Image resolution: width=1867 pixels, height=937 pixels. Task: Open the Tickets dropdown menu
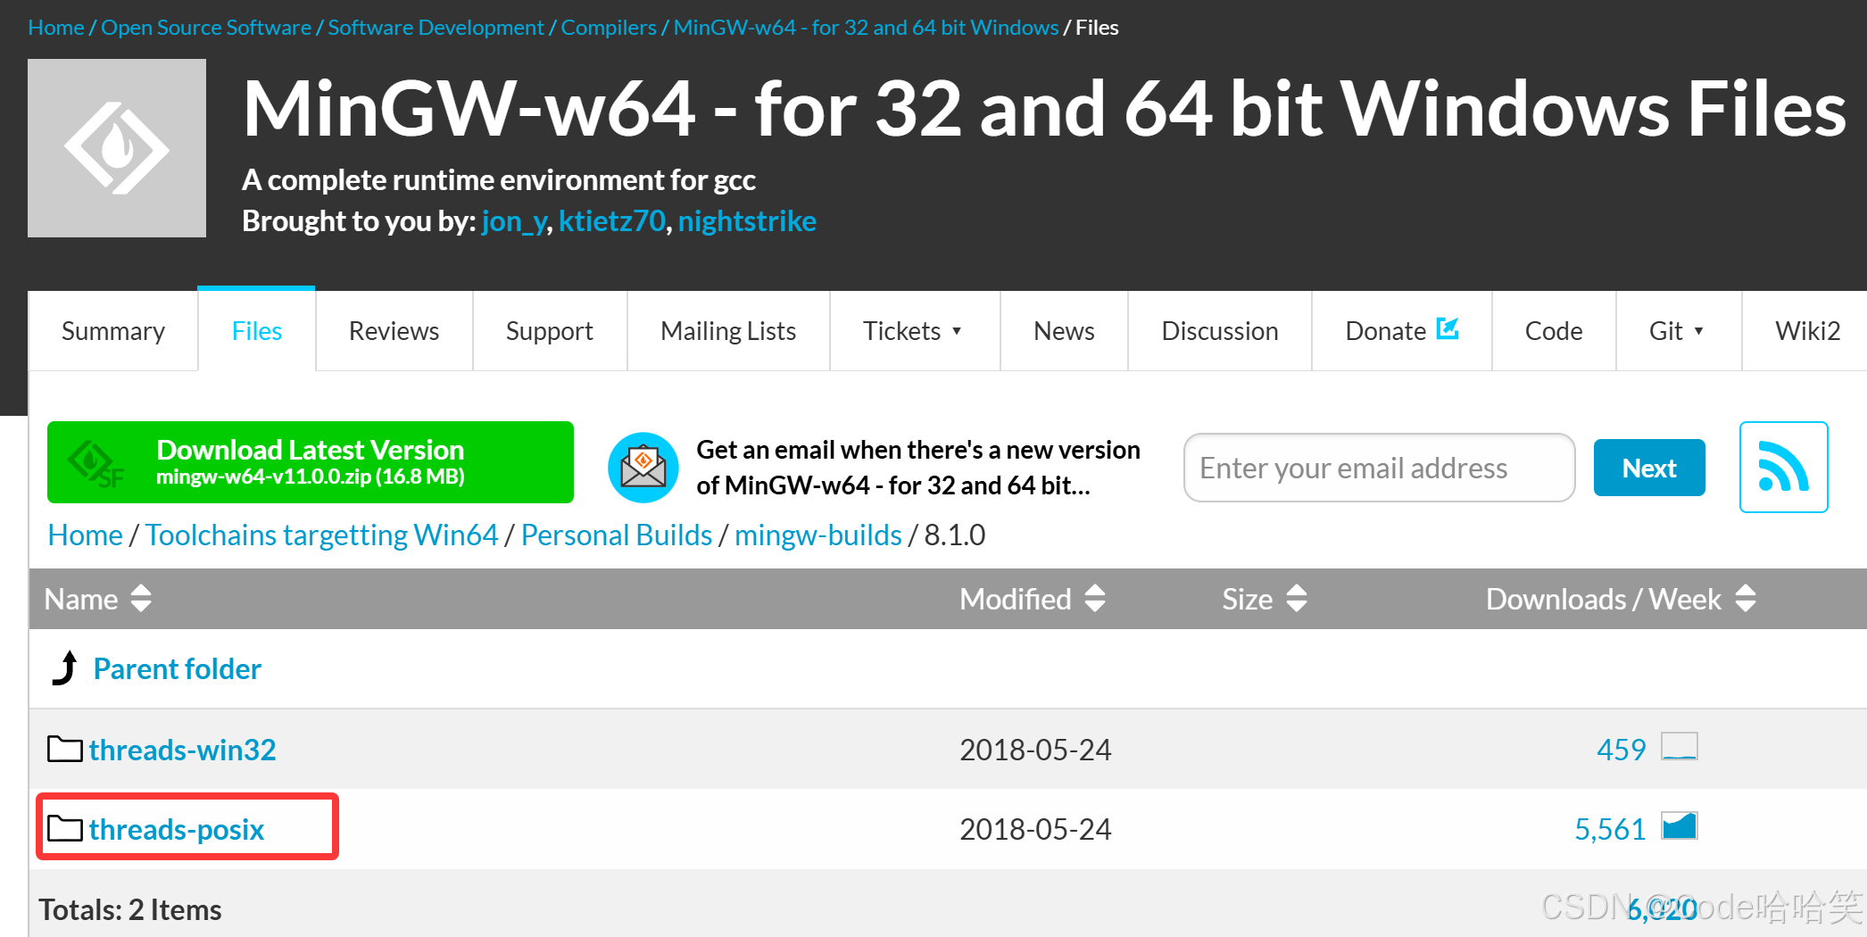914,330
